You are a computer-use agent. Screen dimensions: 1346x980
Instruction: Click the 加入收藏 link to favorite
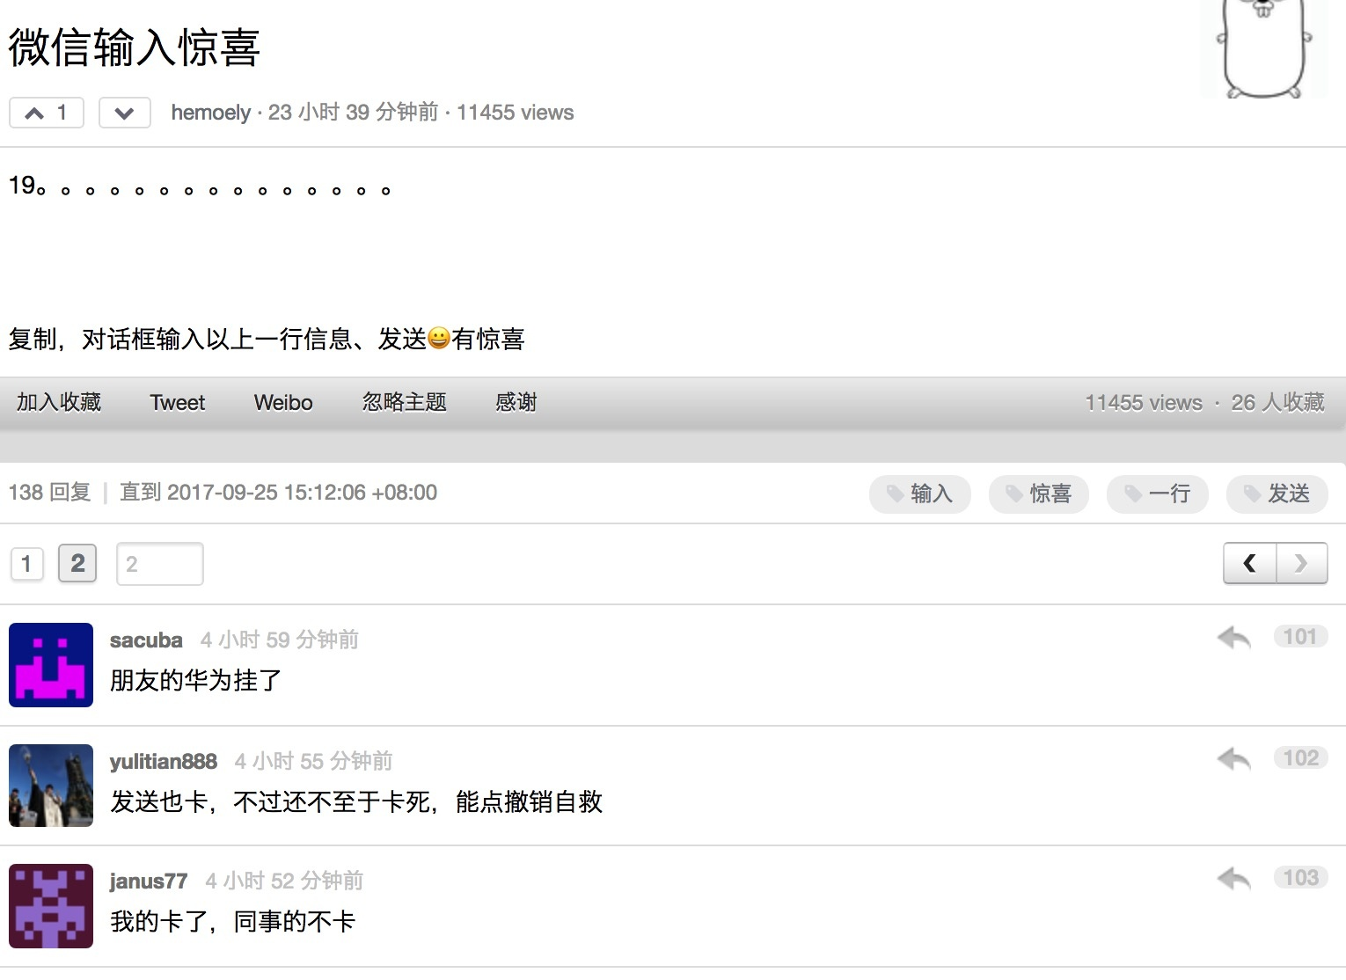(x=59, y=403)
